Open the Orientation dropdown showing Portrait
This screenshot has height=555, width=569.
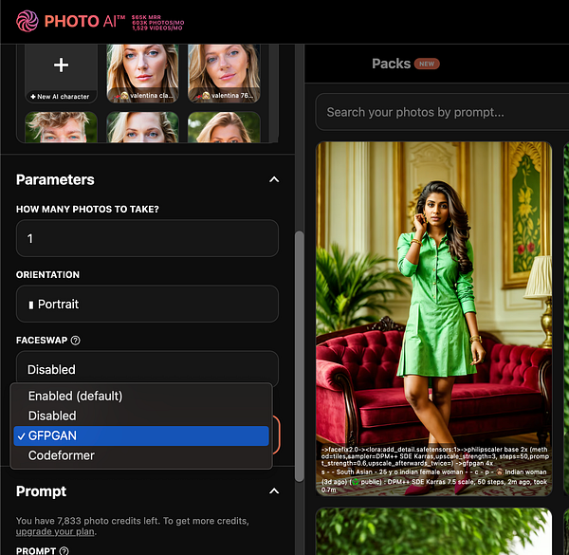click(x=147, y=304)
